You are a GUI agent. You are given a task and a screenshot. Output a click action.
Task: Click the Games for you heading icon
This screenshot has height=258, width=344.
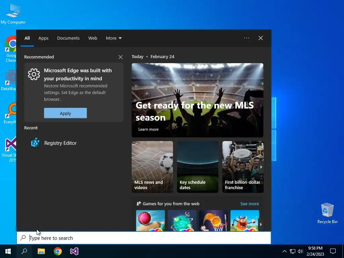(x=139, y=204)
